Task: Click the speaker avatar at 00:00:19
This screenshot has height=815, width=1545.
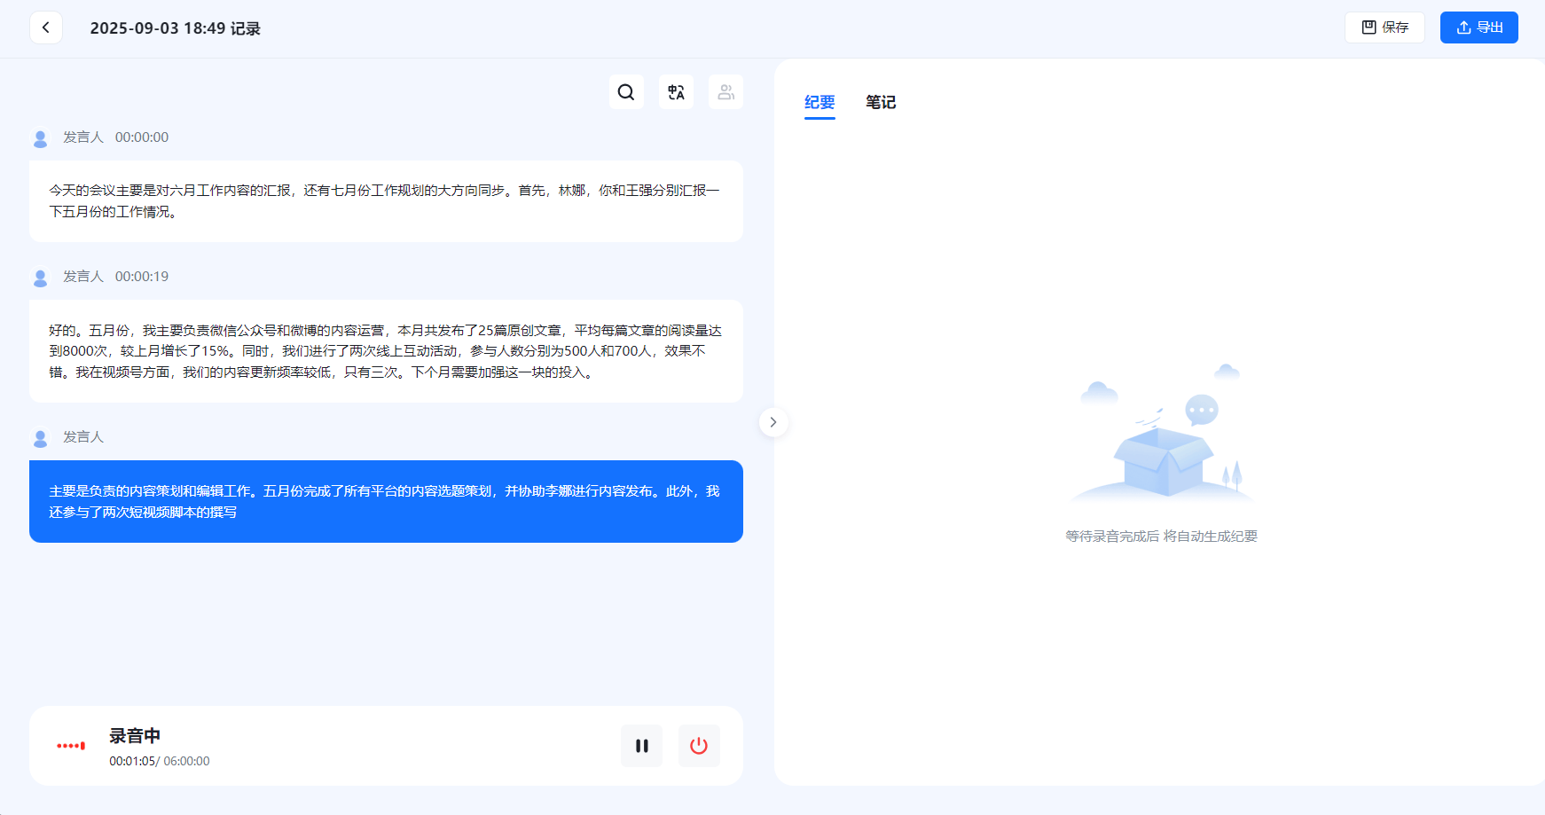Action: (x=40, y=278)
